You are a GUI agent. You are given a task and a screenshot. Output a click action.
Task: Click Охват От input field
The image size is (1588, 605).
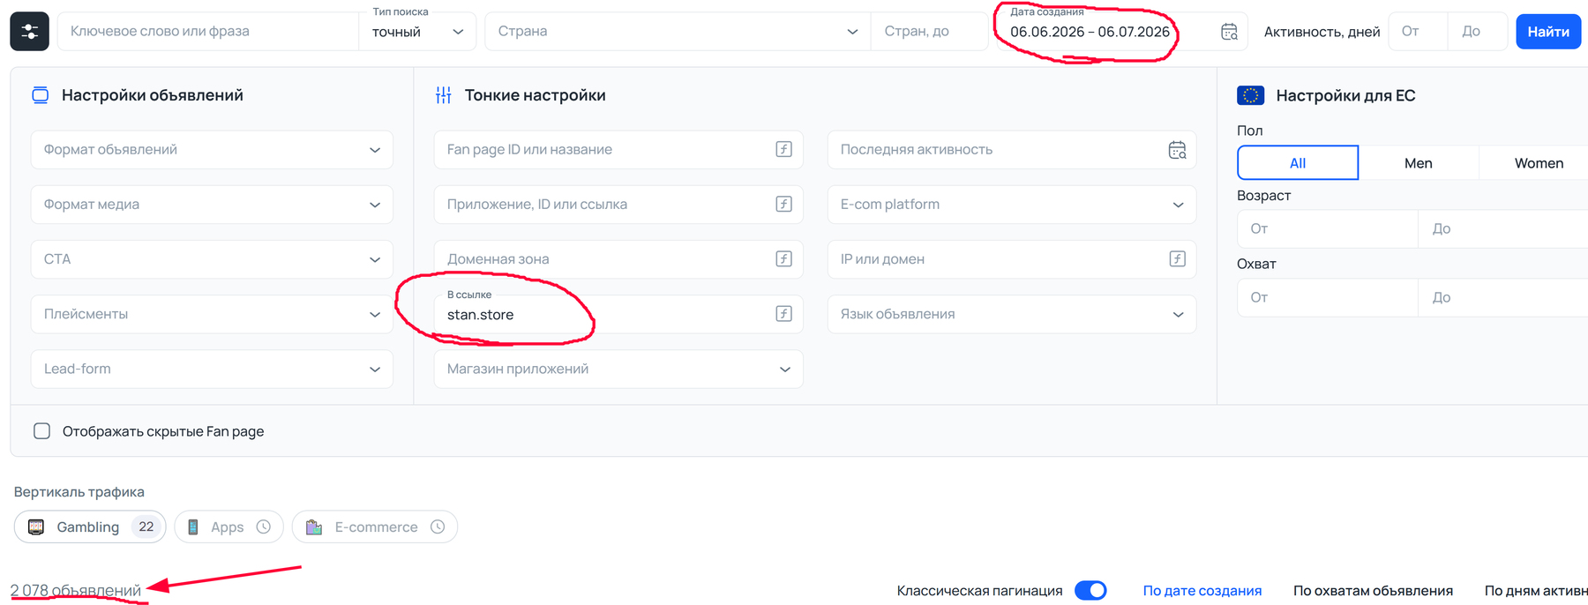click(x=1328, y=298)
